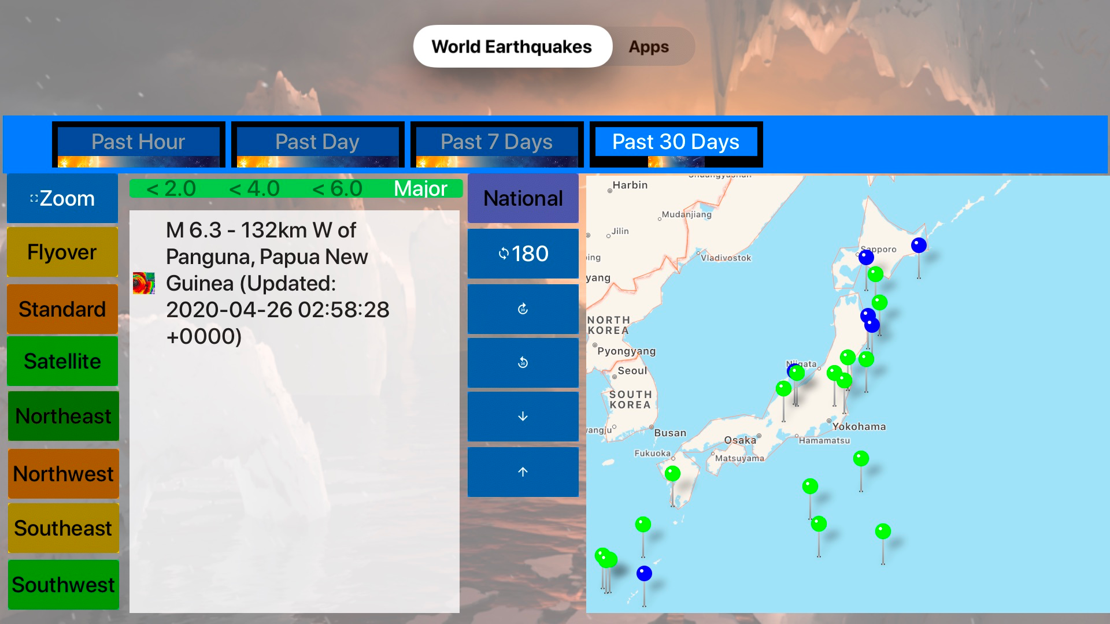Viewport: 1110px width, 624px height.
Task: Click the Hamamatsu label on the map
Action: pos(824,440)
